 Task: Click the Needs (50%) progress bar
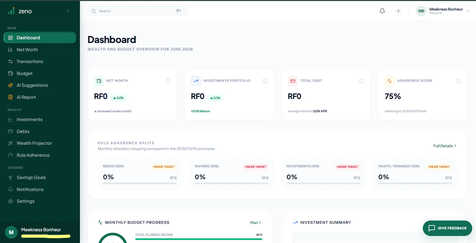click(140, 183)
